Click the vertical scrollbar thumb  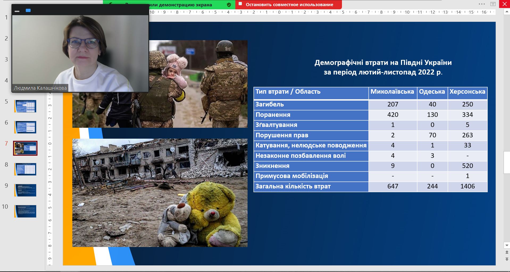[x=507, y=162]
